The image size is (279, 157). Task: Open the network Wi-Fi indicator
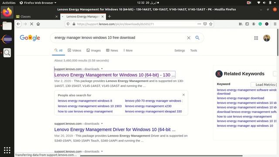click(259, 3)
